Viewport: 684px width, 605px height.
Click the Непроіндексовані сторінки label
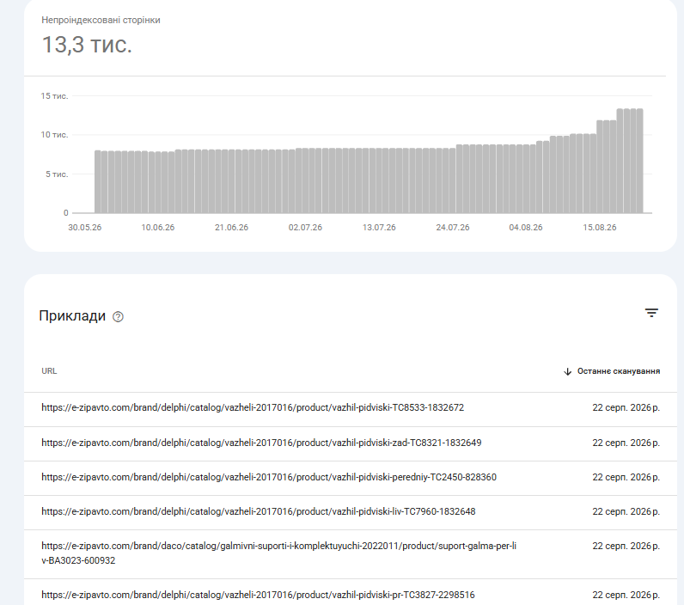(x=101, y=20)
